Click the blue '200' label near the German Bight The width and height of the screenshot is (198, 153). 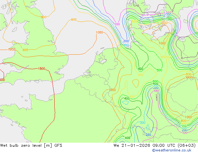pos(126,41)
